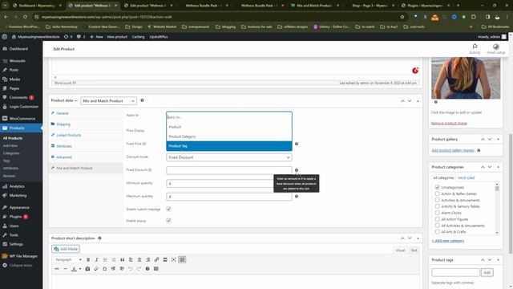Insert Read More tag icon
The image size is (513, 289).
tap(165, 259)
